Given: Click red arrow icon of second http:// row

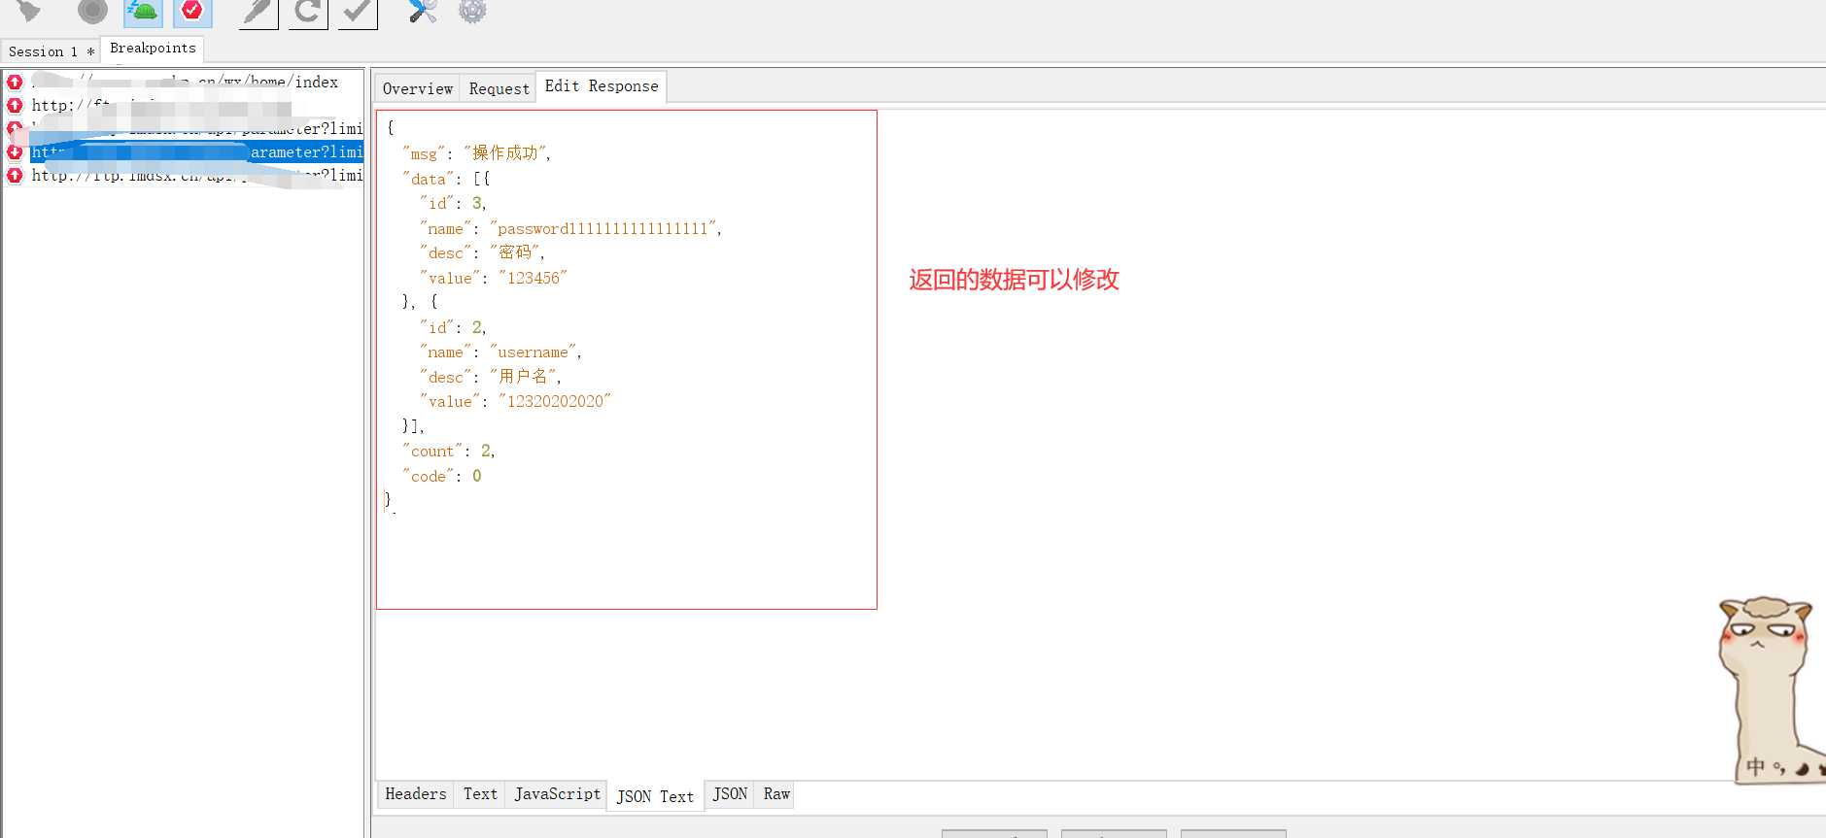Looking at the screenshot, I should tap(15, 105).
